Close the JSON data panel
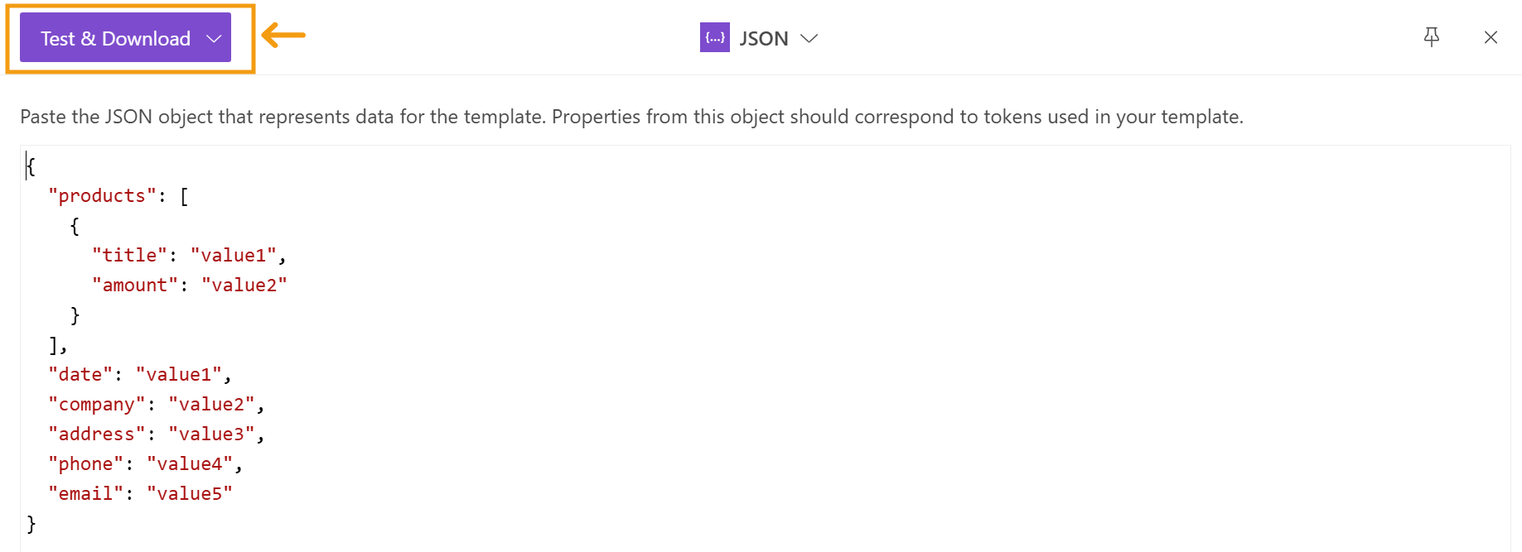Screen dimensions: 1522x552 coord(1491,37)
